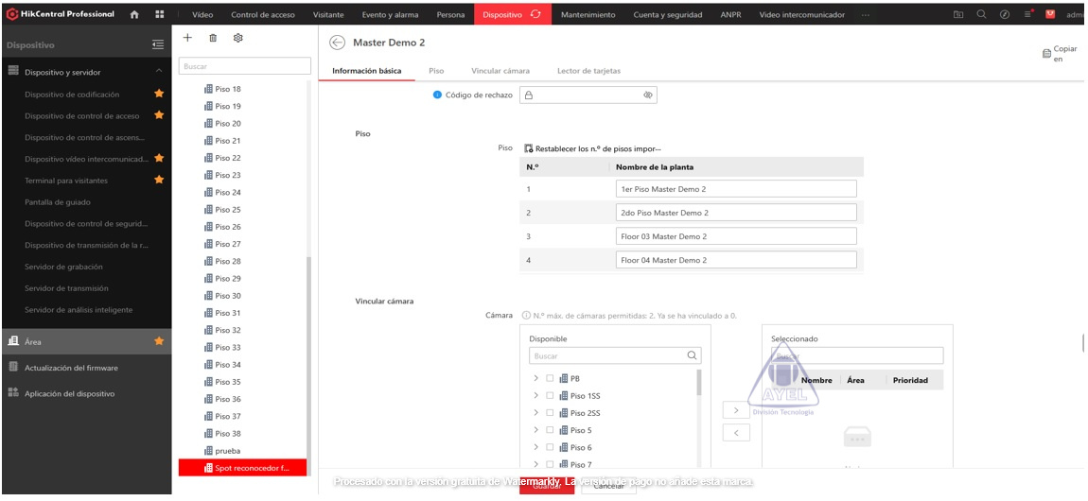Image resolution: width=1088 pixels, height=501 pixels.
Task: Go back using the arrow beside Master Demo 2
Action: (337, 43)
